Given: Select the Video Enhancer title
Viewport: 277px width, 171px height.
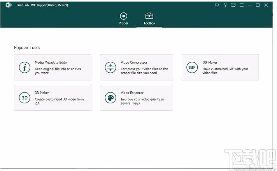Looking at the screenshot, I should tap(132, 92).
